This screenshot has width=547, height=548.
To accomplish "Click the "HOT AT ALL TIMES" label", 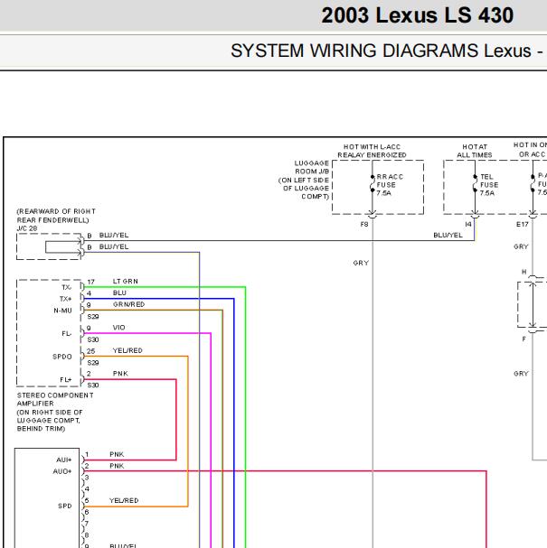I will (475, 151).
